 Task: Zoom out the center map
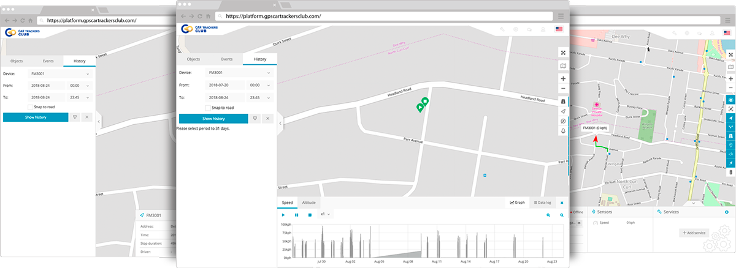(563, 89)
